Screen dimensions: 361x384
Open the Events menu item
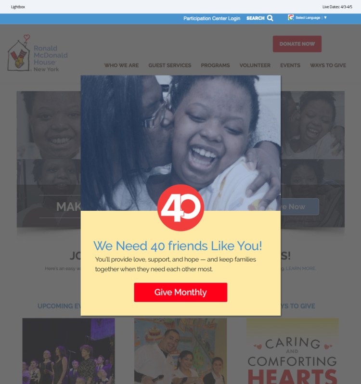tap(290, 65)
